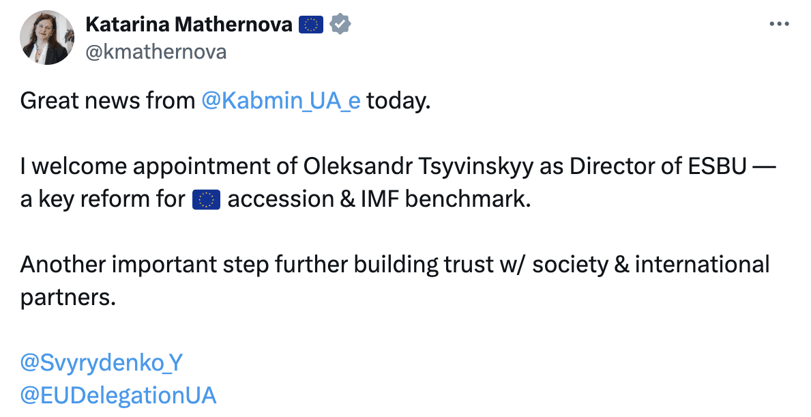Click the 'Great news from' text
This screenshot has width=811, height=417.
point(108,100)
